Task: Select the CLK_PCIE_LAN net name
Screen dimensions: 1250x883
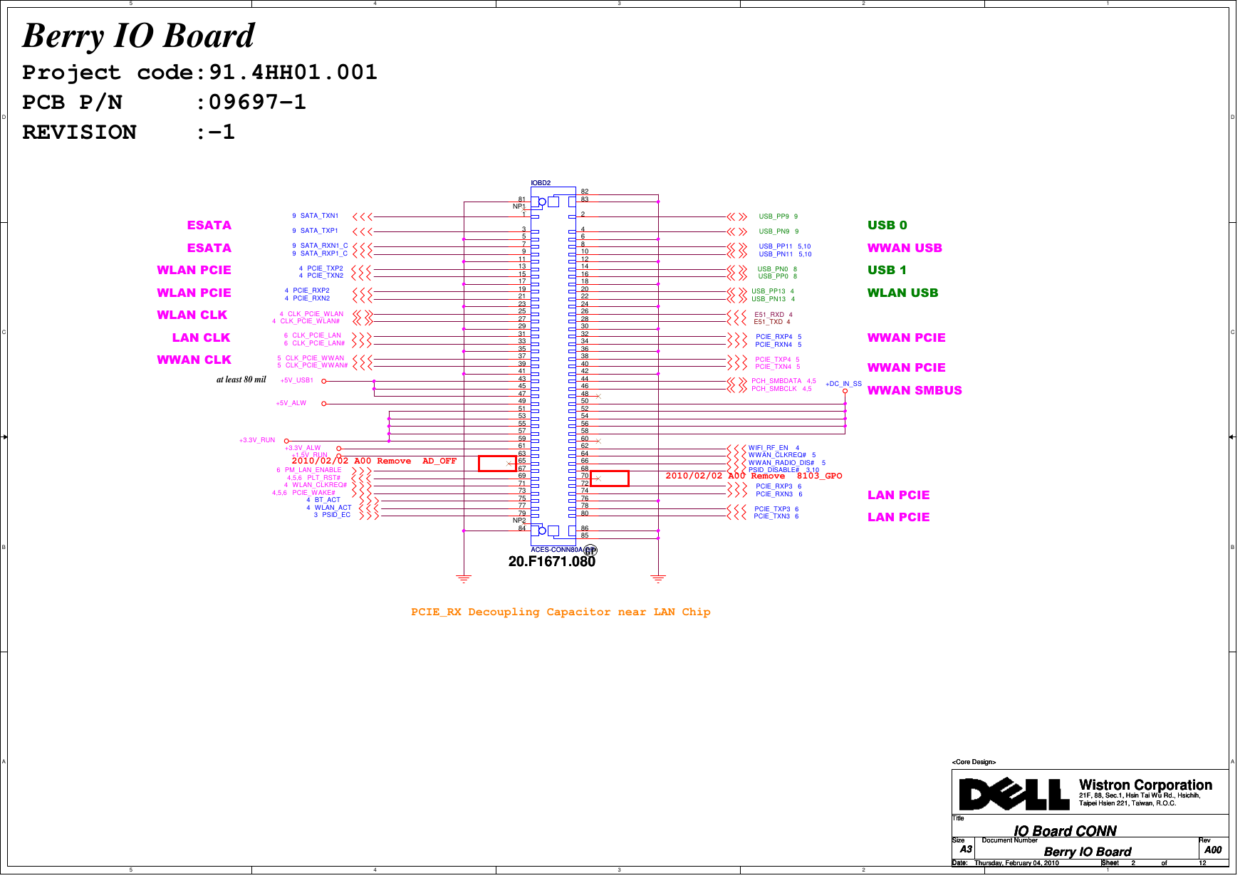Action: [316, 335]
